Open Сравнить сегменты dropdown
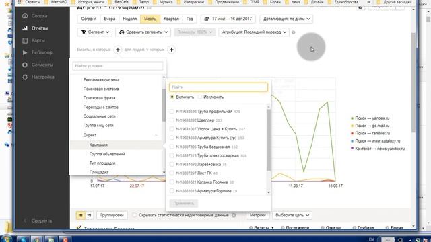 coord(143,32)
